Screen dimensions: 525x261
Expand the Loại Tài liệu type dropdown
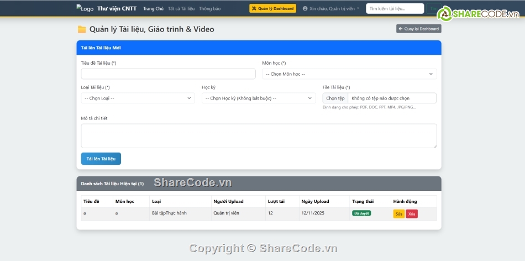[138, 98]
